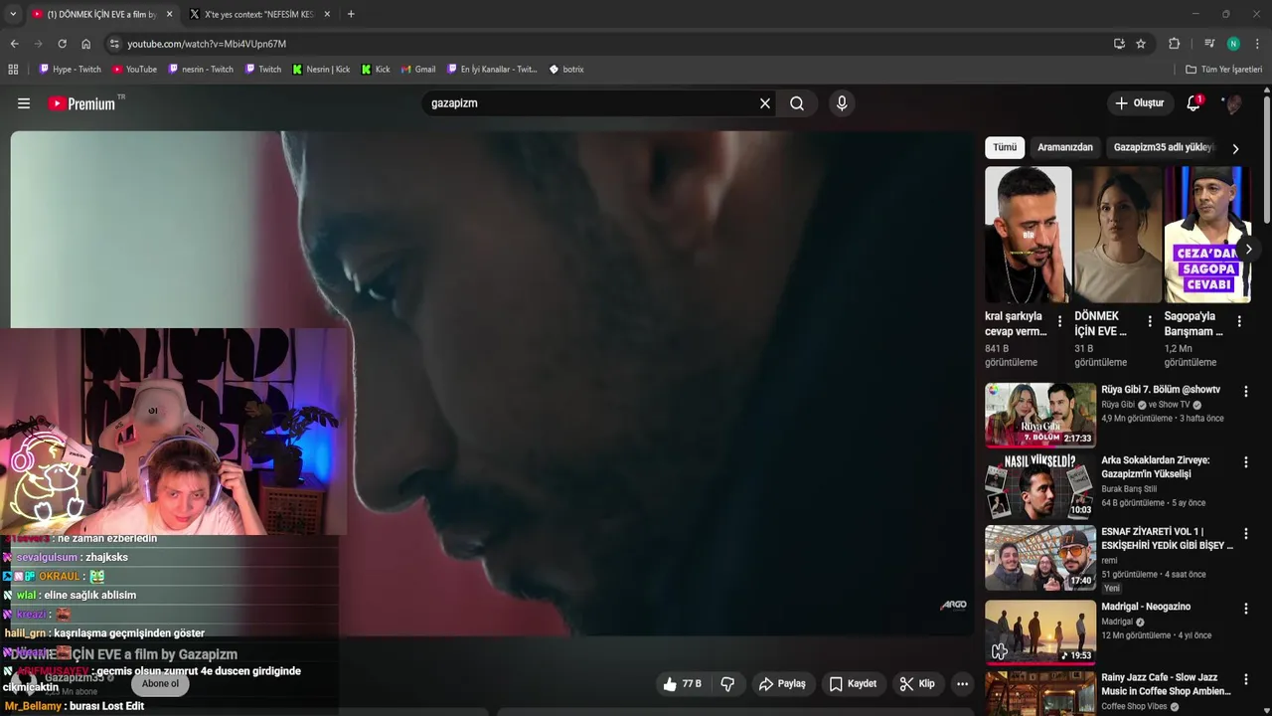Open the tab search dropdown arrow
The image size is (1272, 716).
point(13,14)
